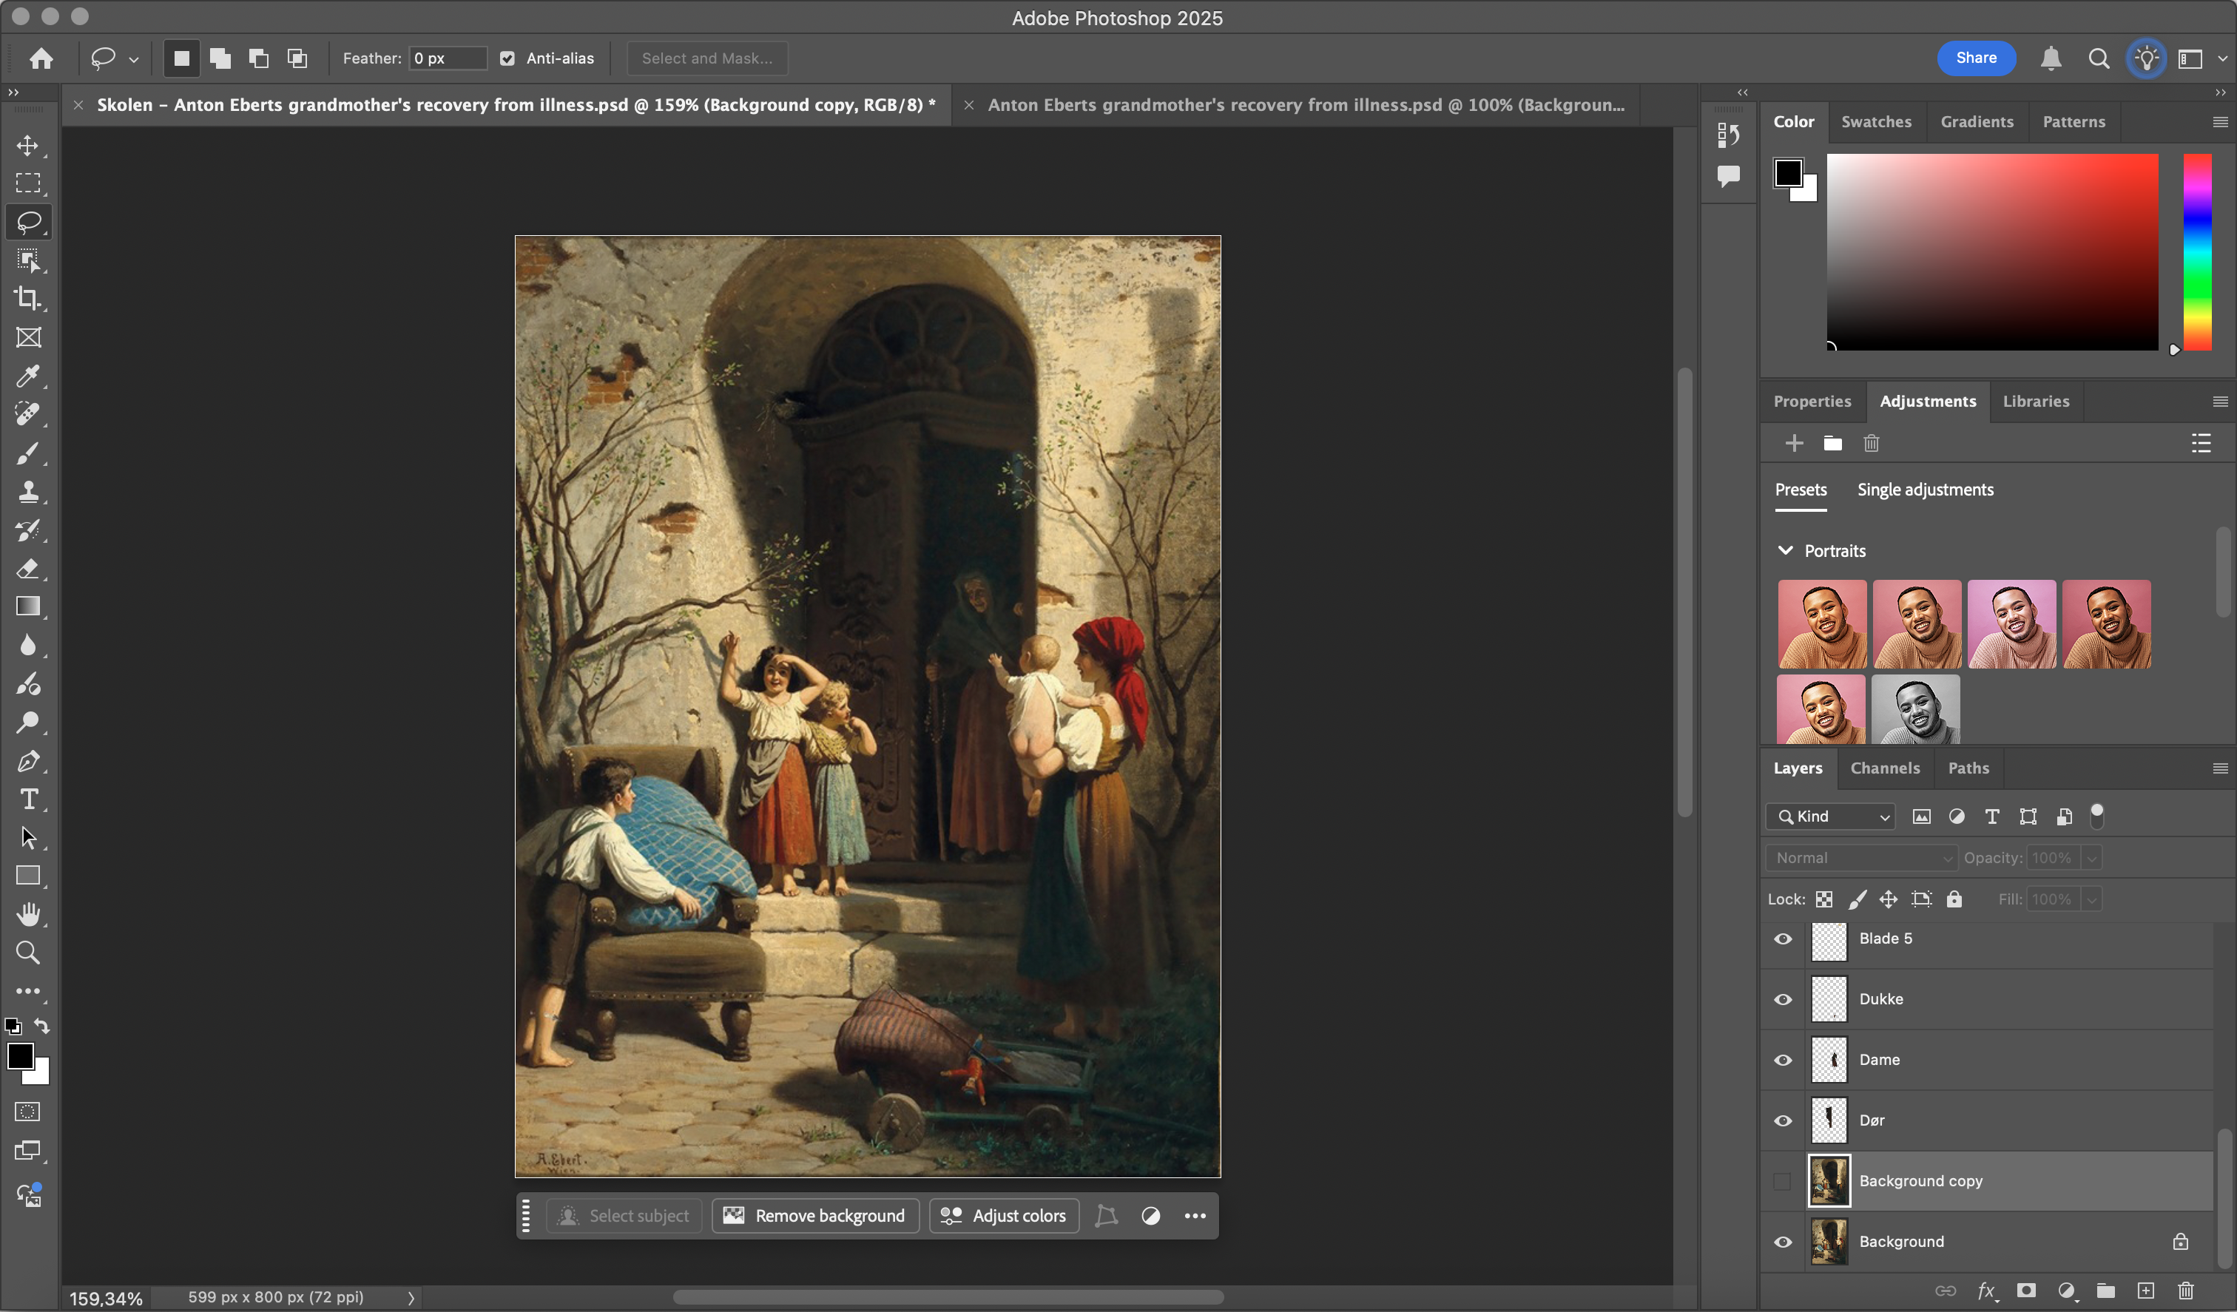Switch to the Gradients tab

tap(1976, 121)
